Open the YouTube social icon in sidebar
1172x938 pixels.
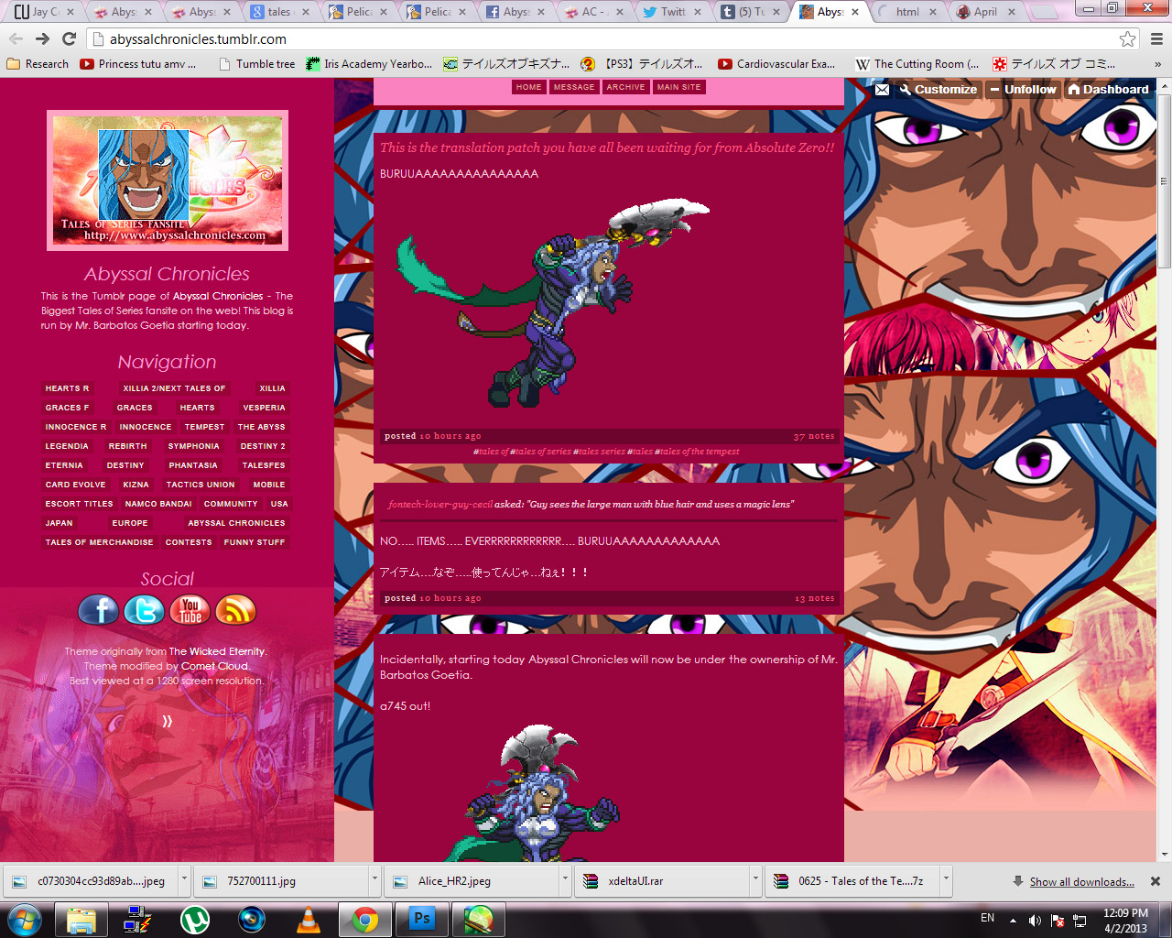190,610
